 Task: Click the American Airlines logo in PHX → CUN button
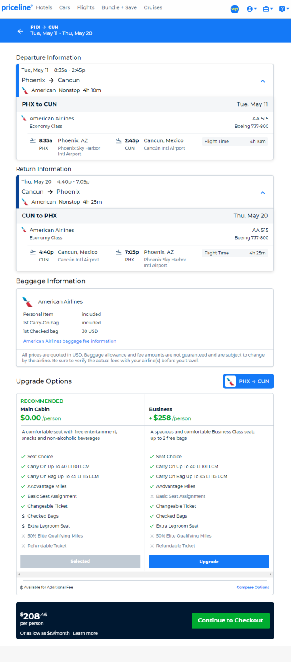[x=231, y=381]
